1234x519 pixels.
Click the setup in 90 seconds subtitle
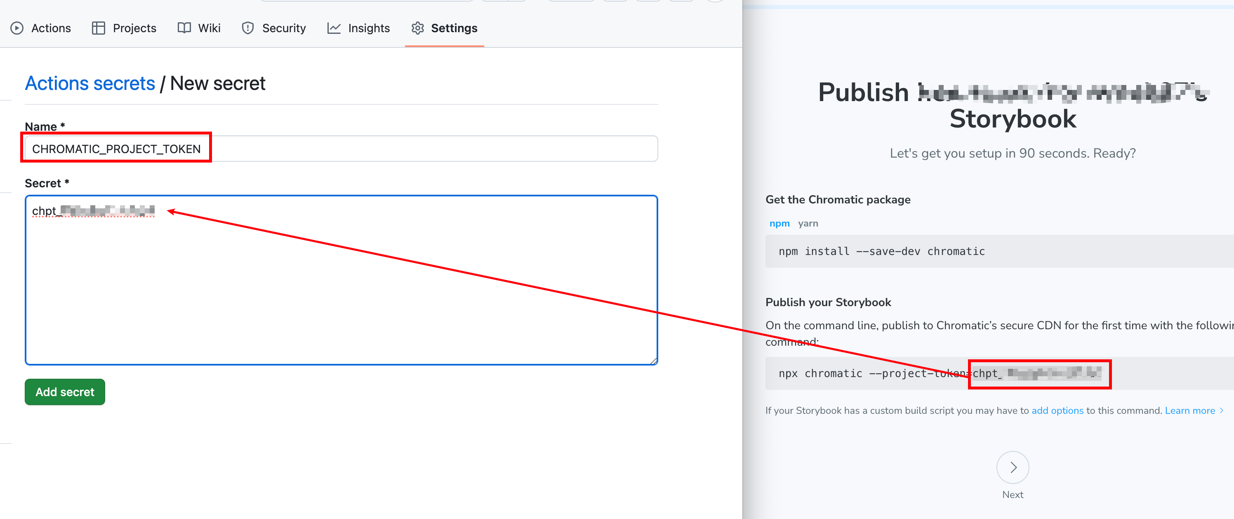tap(1013, 153)
